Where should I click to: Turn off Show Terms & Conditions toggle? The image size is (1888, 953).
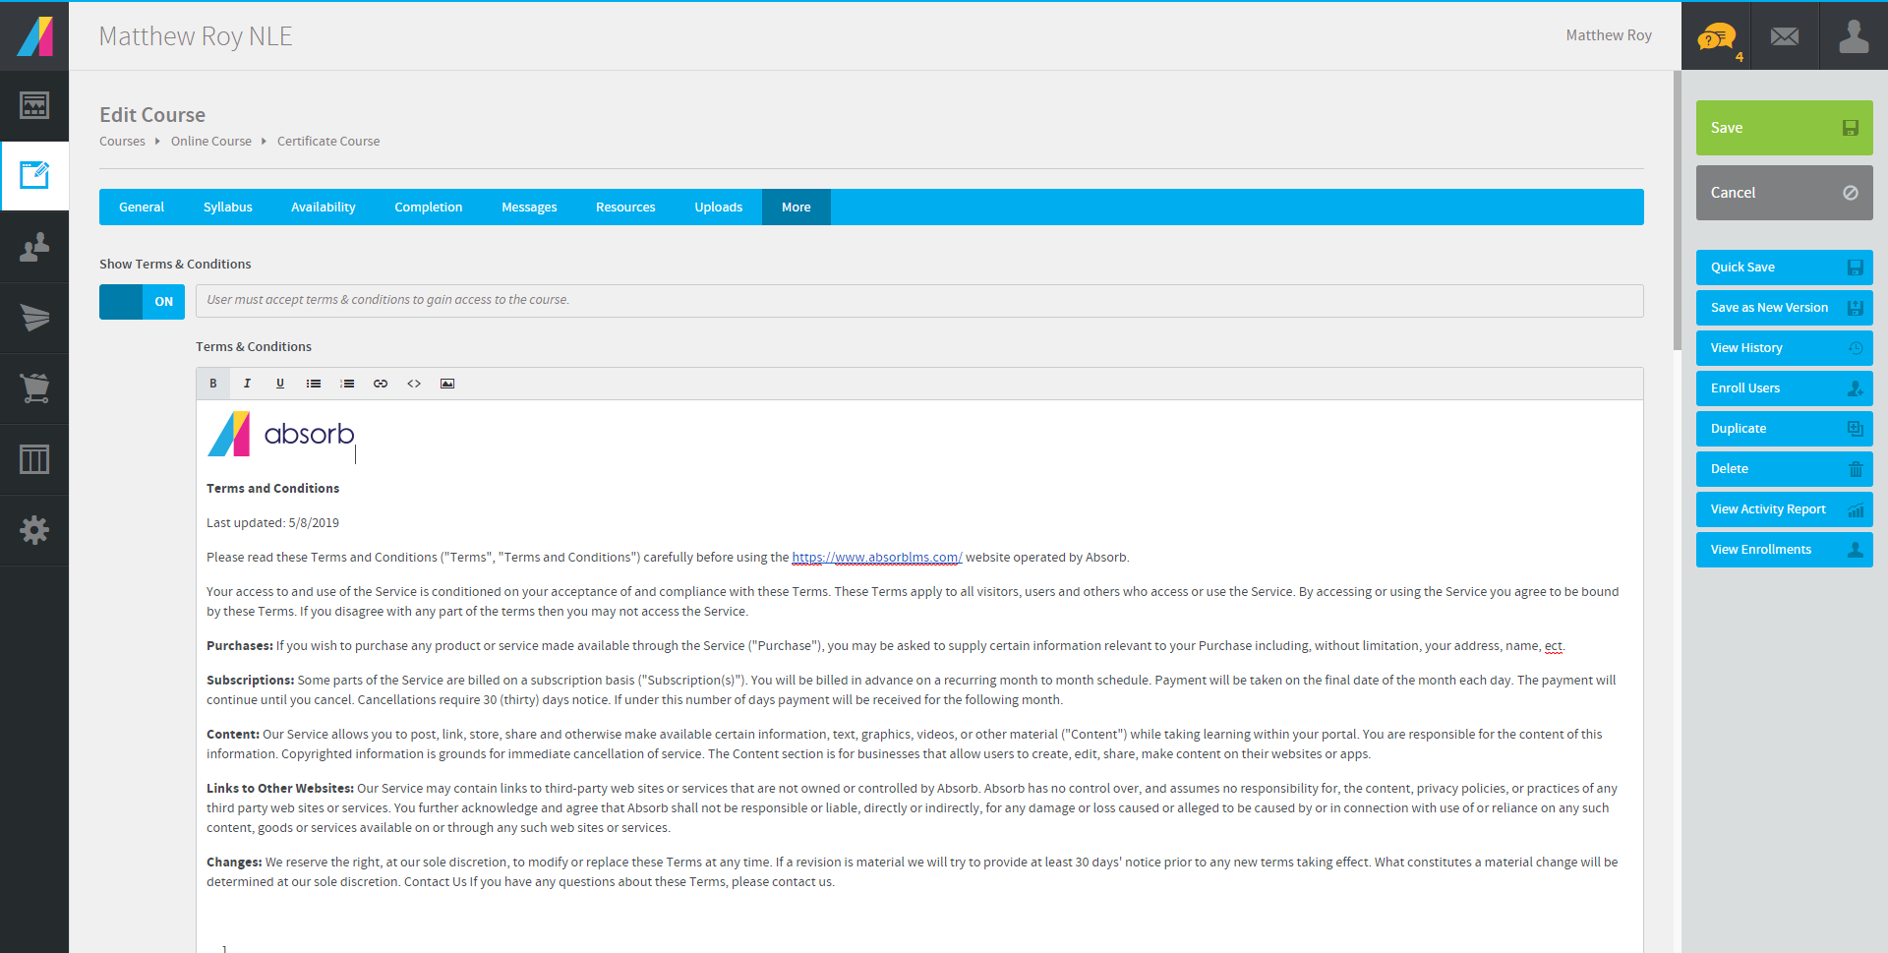click(x=142, y=302)
